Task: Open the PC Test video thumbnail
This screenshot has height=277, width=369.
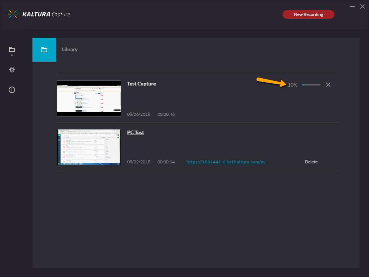Action: (89, 147)
